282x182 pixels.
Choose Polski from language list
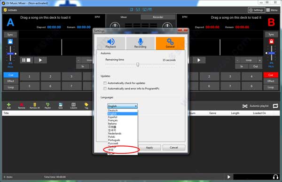tap(123, 137)
